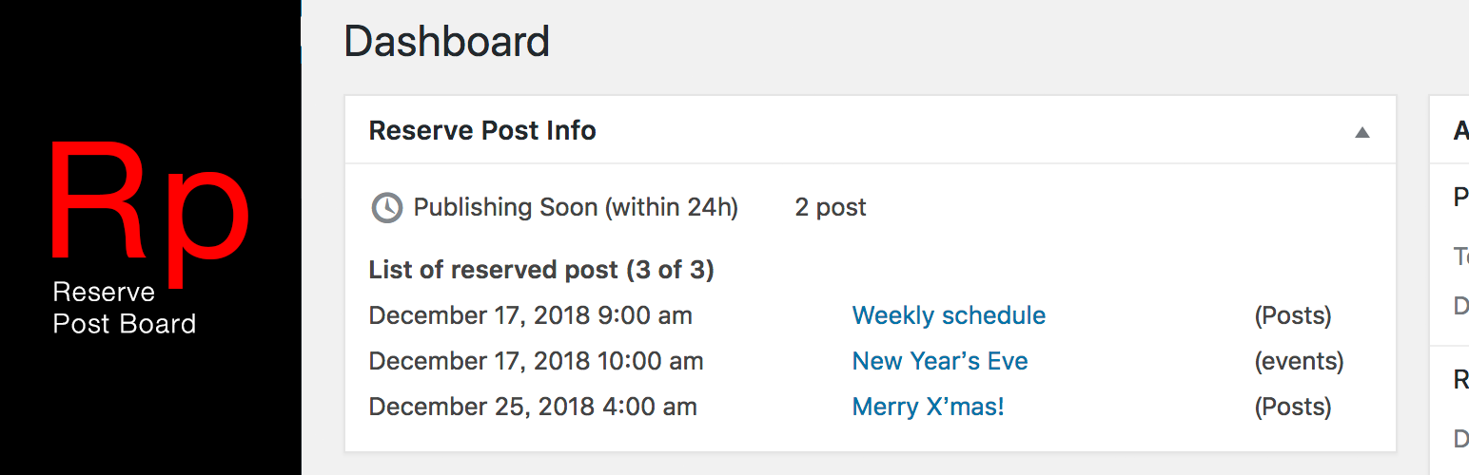Open the New Year's Eve post
This screenshot has height=475, width=1469.
(940, 361)
